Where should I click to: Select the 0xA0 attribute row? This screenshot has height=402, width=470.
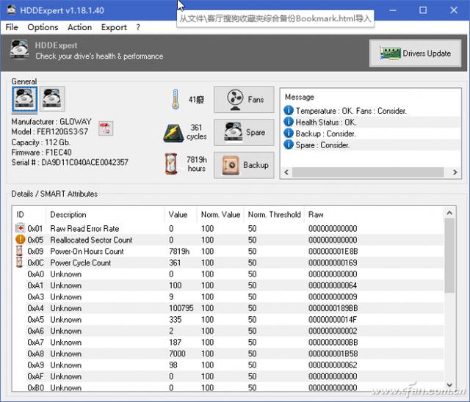228,274
